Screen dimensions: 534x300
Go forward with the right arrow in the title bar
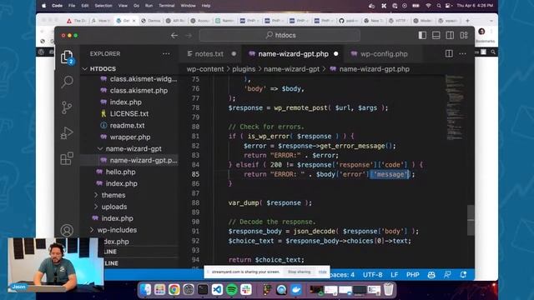pos(189,35)
